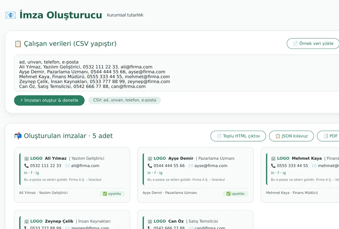Click the clipboard icon by Çalışan verileri
Screen dimensions: 339x229
(x=18, y=44)
